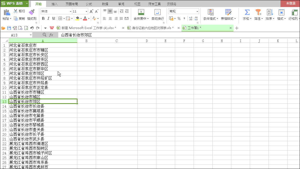Image resolution: width=300 pixels, height=169 pixels.
Task: Click the export to PDF icon
Action: [15, 28]
